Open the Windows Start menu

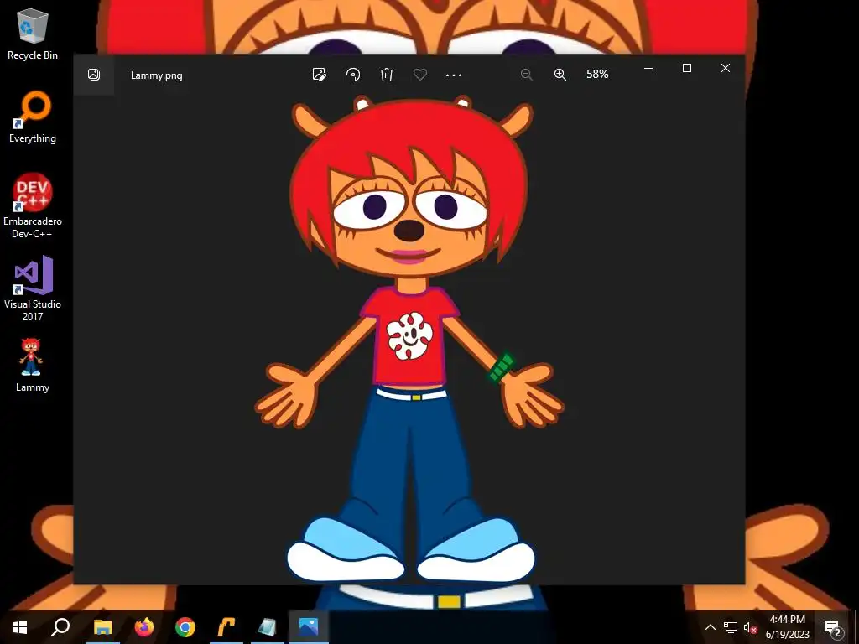pyautogui.click(x=20, y=627)
